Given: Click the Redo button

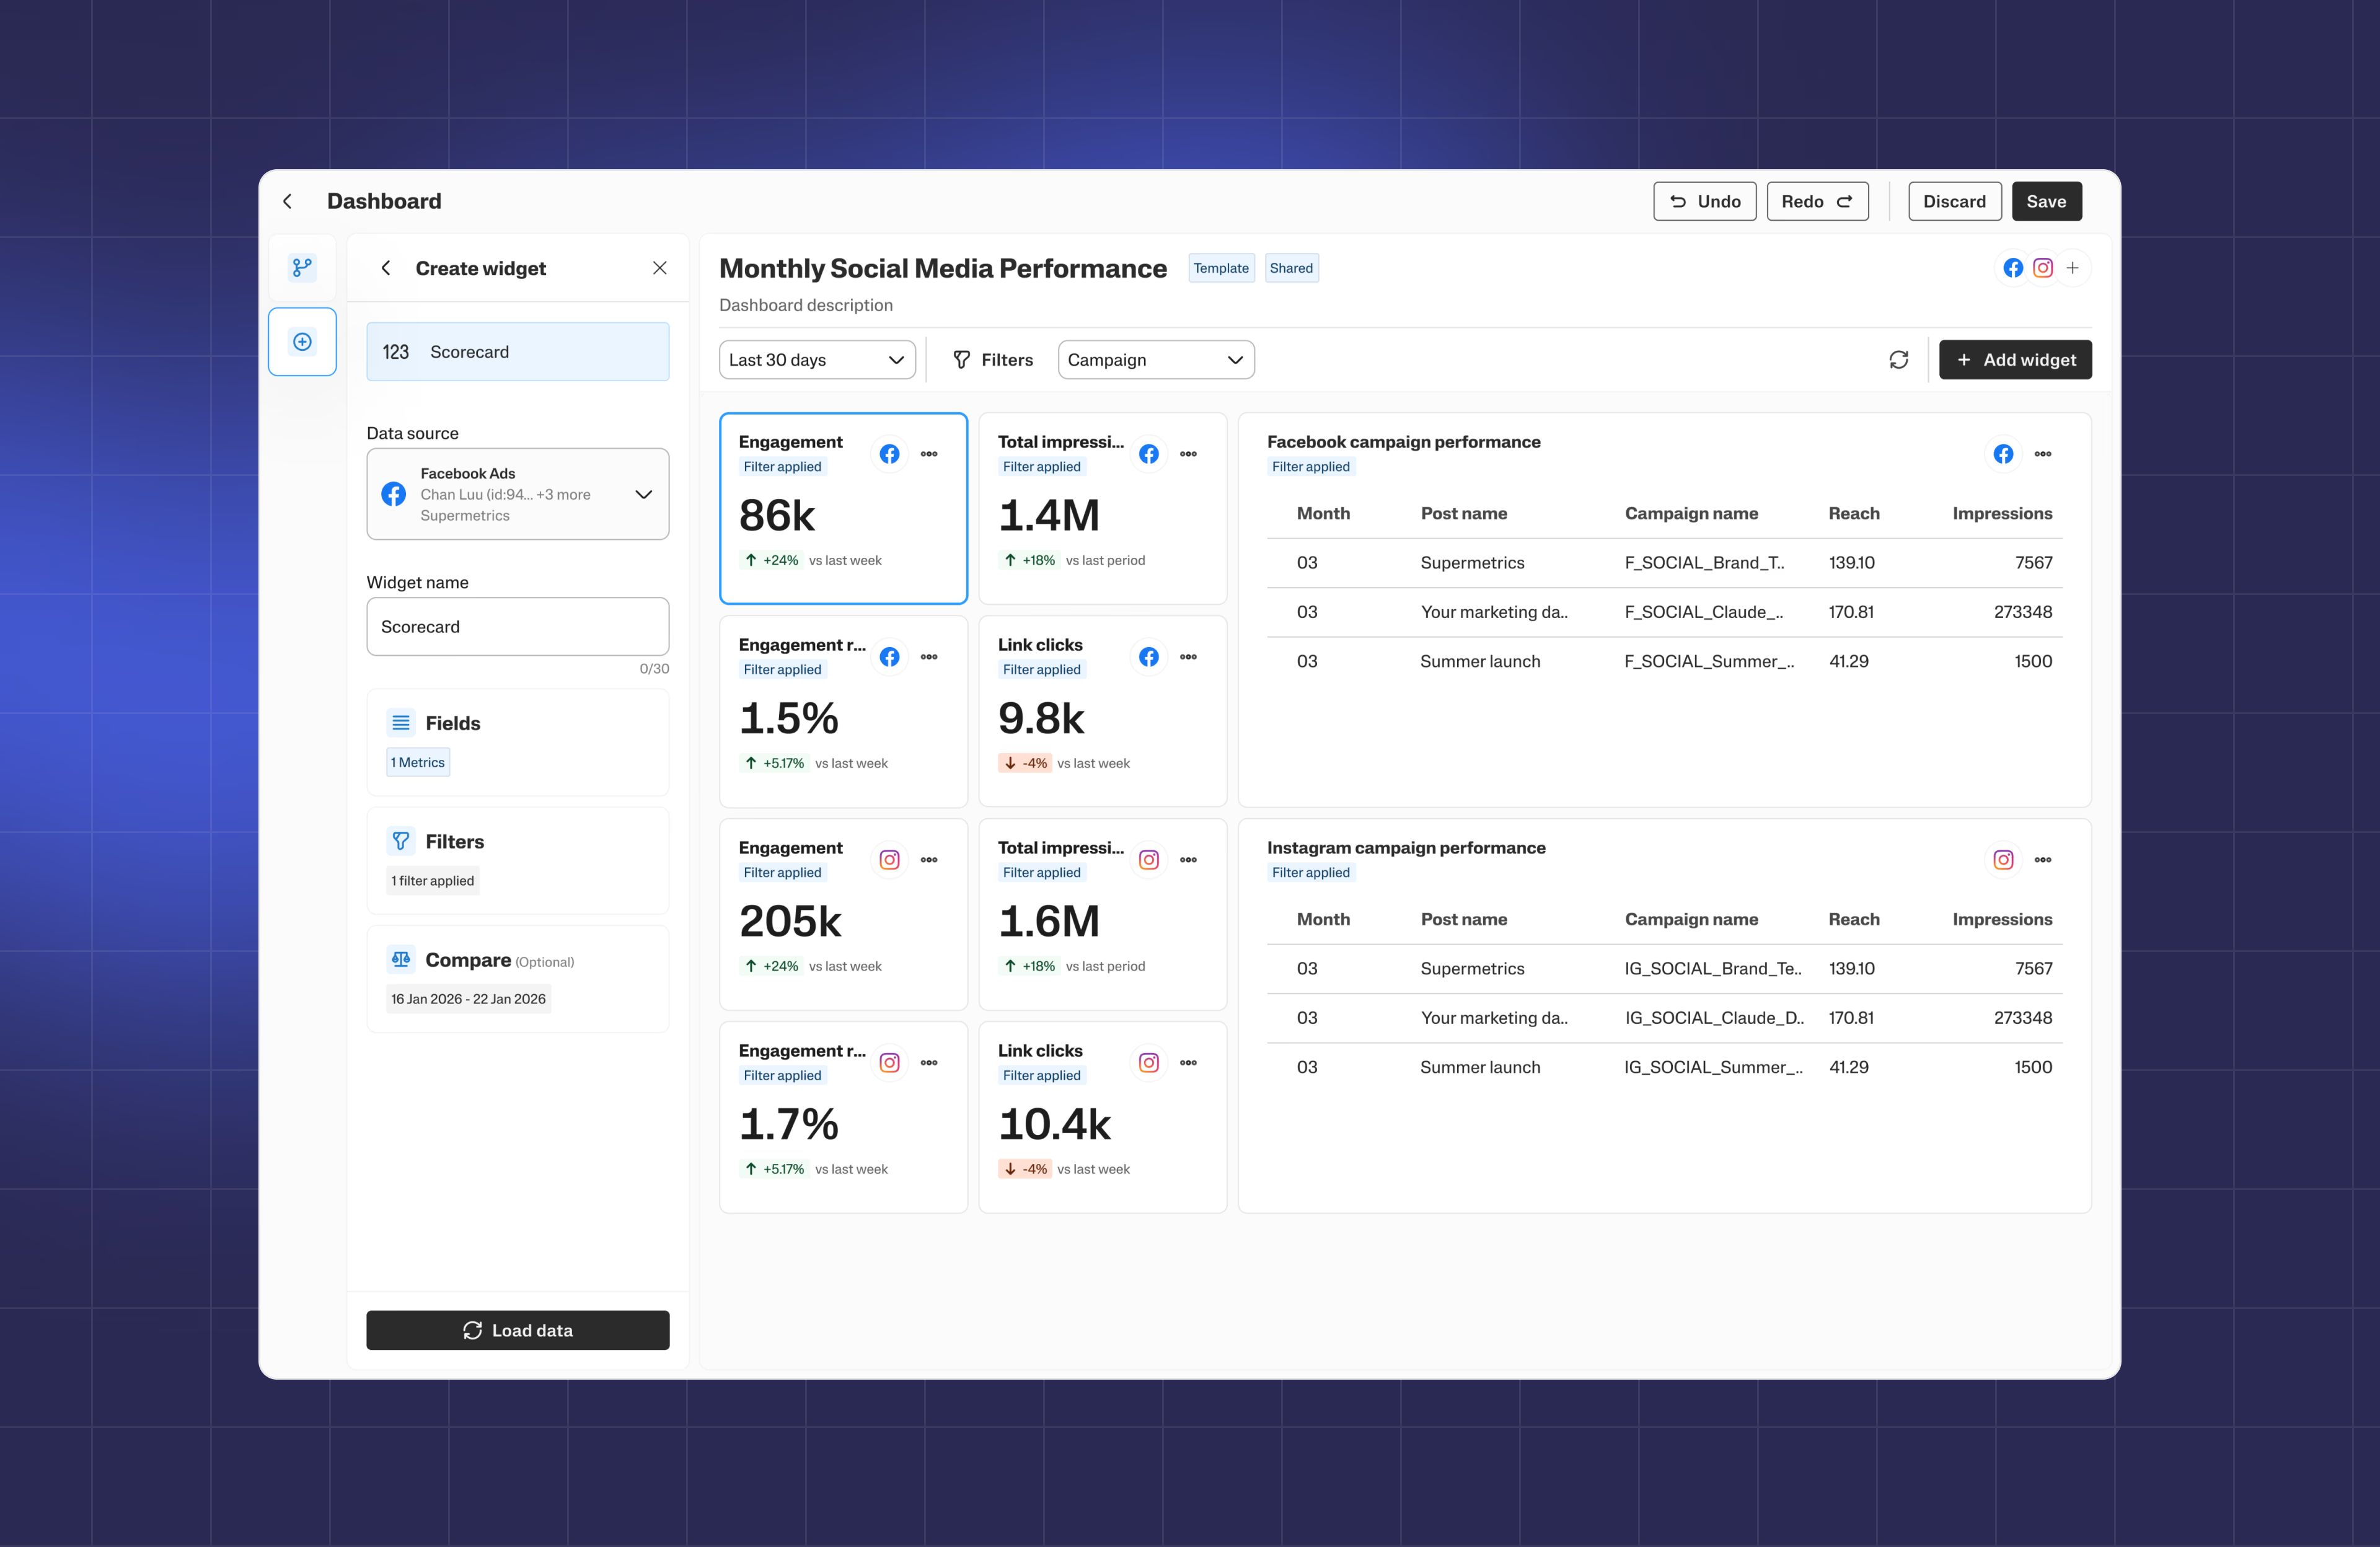Looking at the screenshot, I should point(1817,201).
